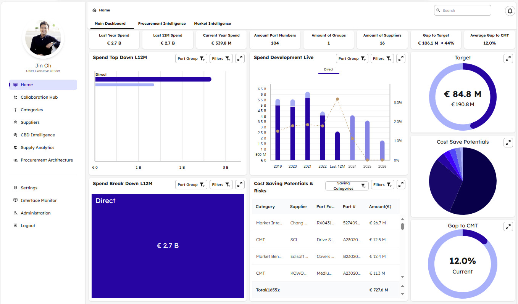Image resolution: width=518 pixels, height=304 pixels.
Task: Toggle the Direct legend series in Spend Development
Action: pos(328,70)
